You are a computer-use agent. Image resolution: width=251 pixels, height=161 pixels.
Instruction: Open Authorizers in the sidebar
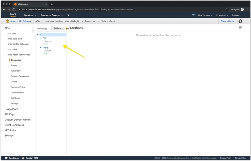pyautogui.click(x=15, y=71)
